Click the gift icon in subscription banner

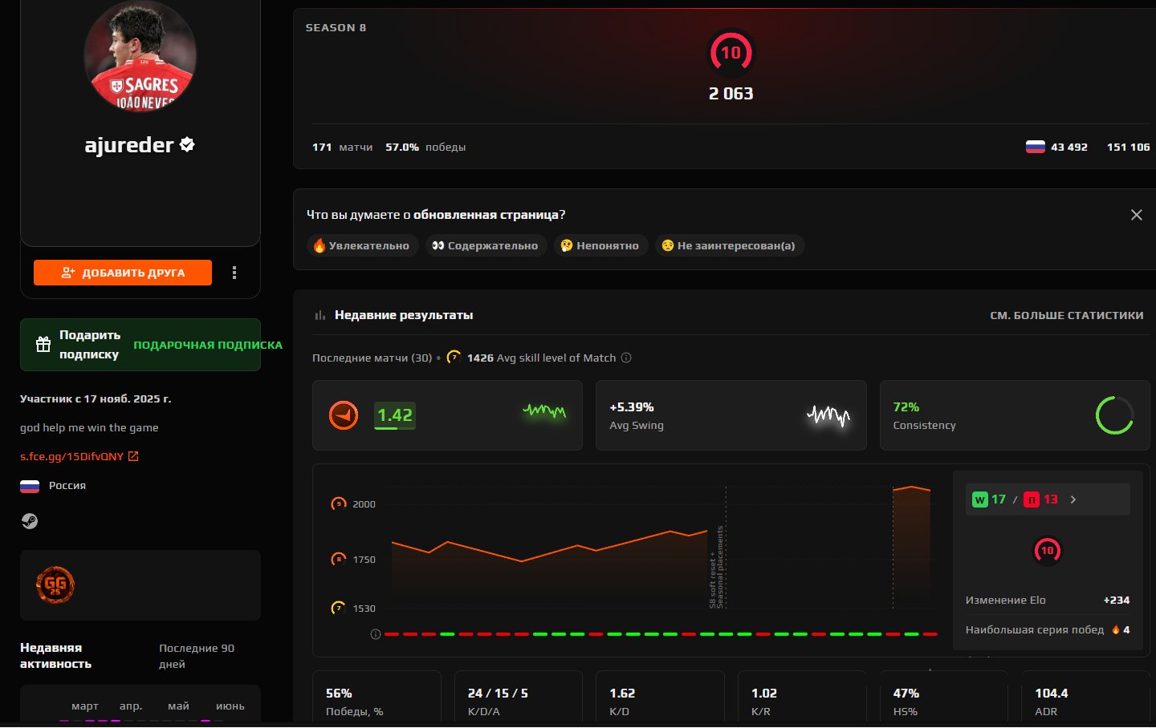pyautogui.click(x=43, y=345)
